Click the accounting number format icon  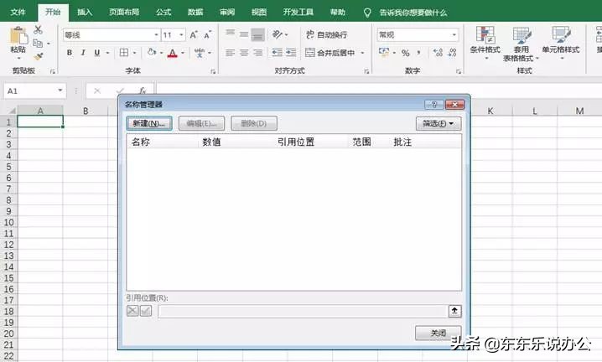(x=383, y=52)
